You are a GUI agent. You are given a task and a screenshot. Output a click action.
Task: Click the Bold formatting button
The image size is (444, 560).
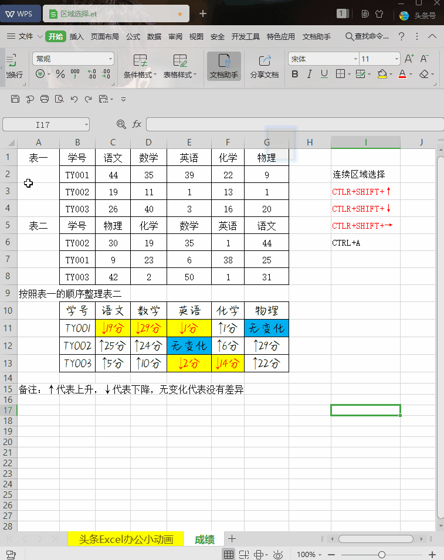[x=294, y=74]
